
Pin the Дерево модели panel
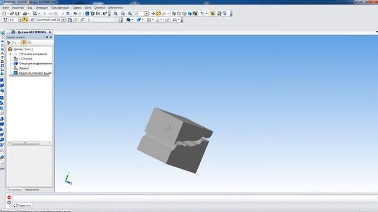point(47,37)
